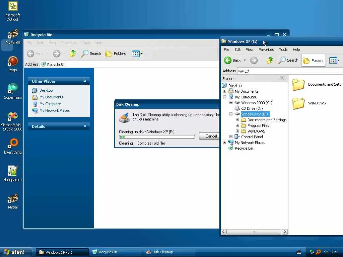Expand Windows 2000 (C:) tree node

pos(231,102)
